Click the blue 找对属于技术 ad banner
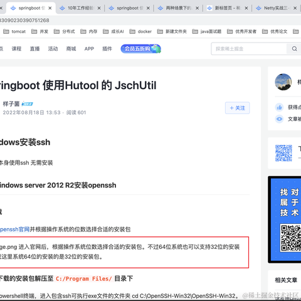Screen dimensions: 301x301 tap(285, 219)
